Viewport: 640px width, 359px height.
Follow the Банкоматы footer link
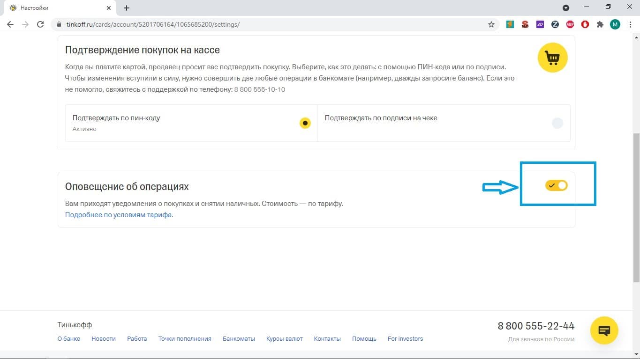239,339
